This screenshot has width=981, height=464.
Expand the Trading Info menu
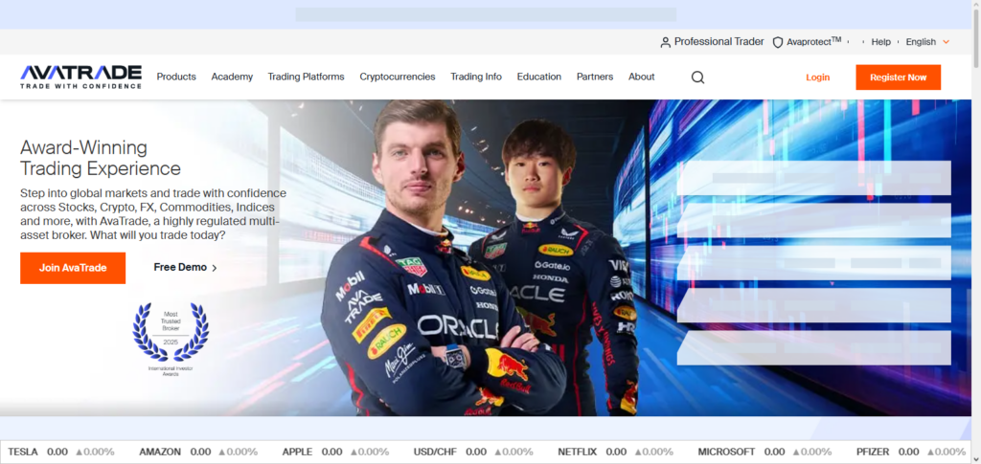(476, 77)
